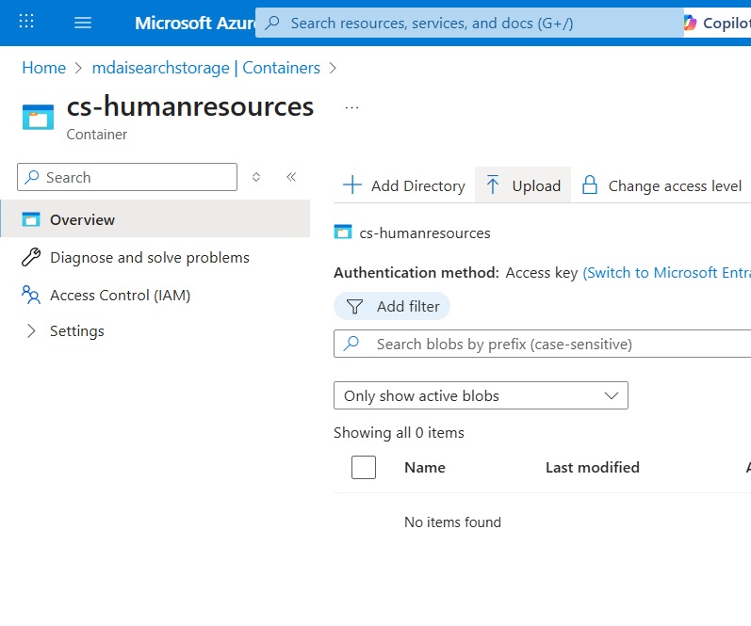Click the magnifier icon in blob prefix search

click(x=351, y=344)
